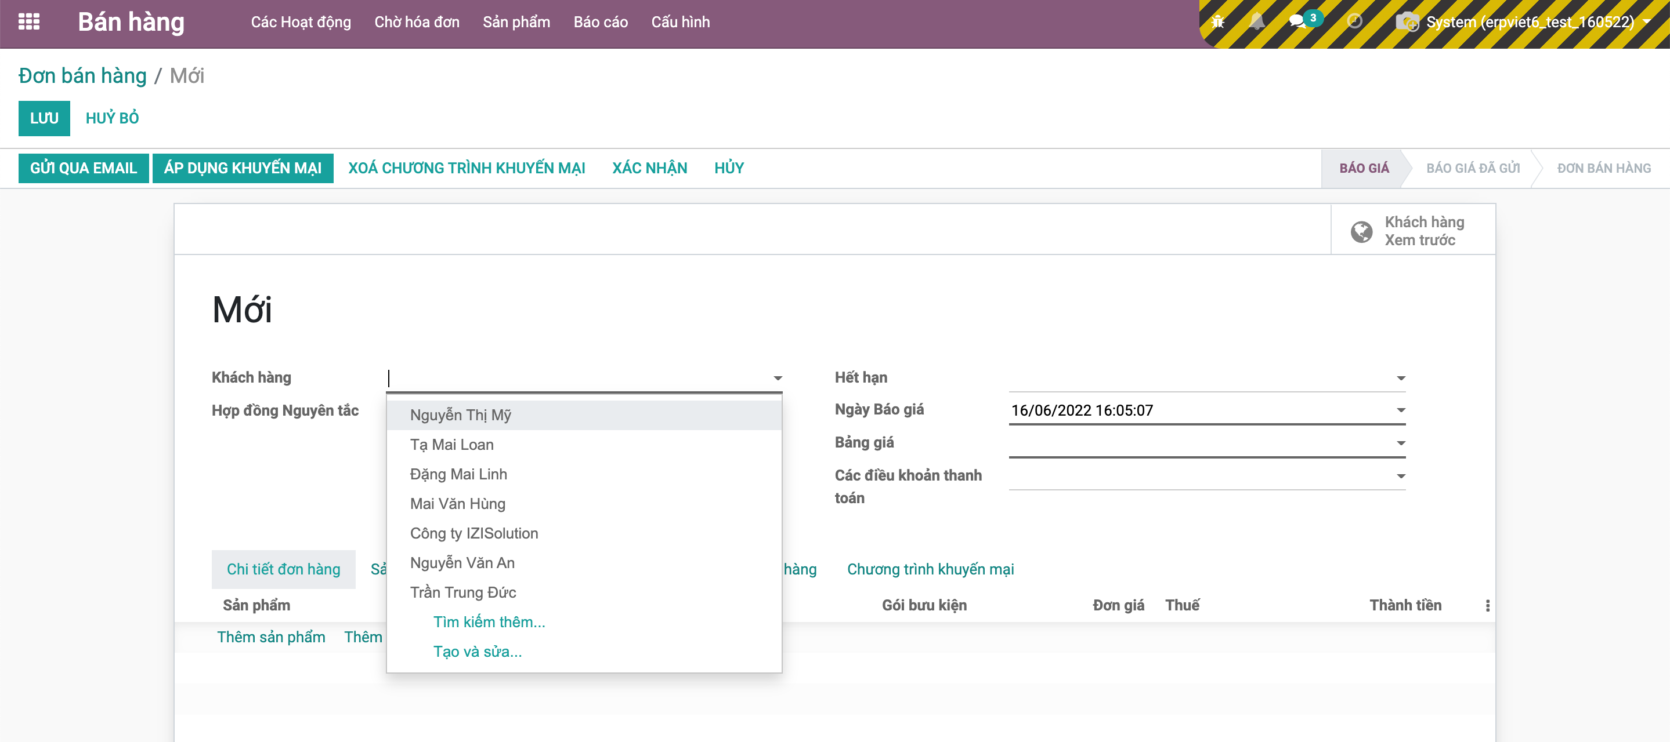Choose Công ty IZISolution from list
The height and width of the screenshot is (742, 1670).
[584, 533]
